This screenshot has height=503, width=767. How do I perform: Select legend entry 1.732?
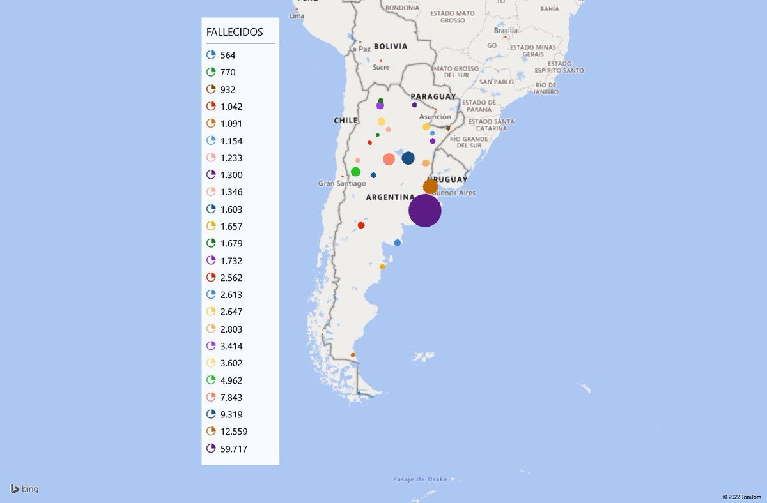(224, 260)
